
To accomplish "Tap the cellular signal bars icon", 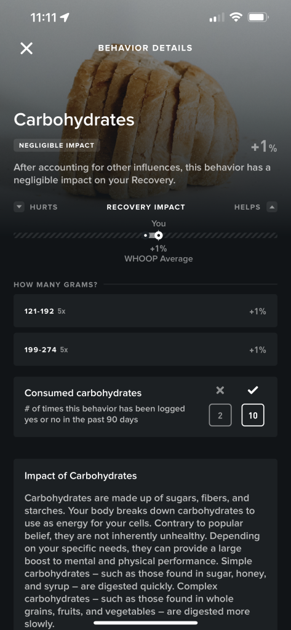I will (217, 18).
